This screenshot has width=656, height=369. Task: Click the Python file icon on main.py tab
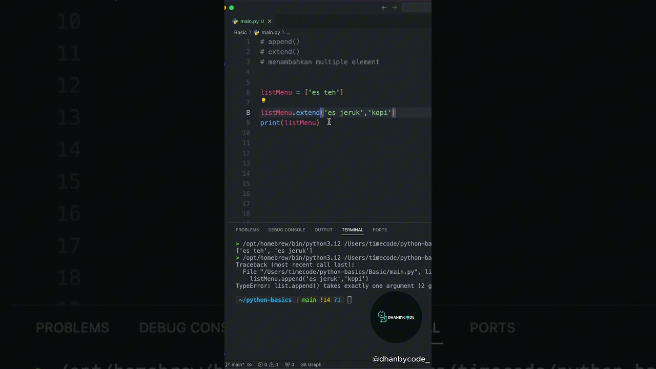pyautogui.click(x=235, y=22)
